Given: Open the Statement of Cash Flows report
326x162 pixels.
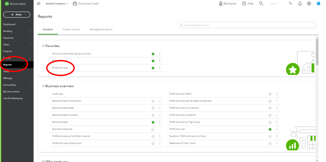Looking at the screenshot, I should [182, 143].
